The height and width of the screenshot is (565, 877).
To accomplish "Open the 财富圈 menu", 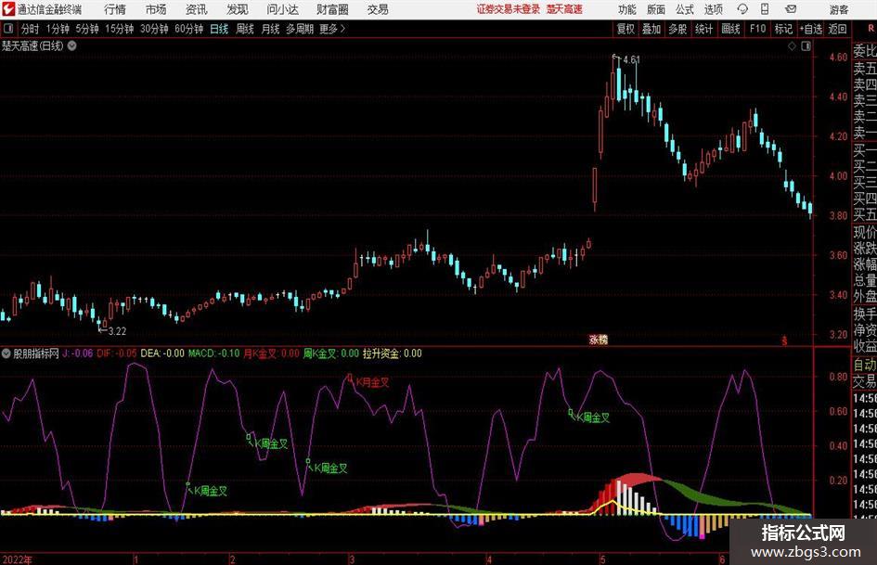I will point(332,9).
